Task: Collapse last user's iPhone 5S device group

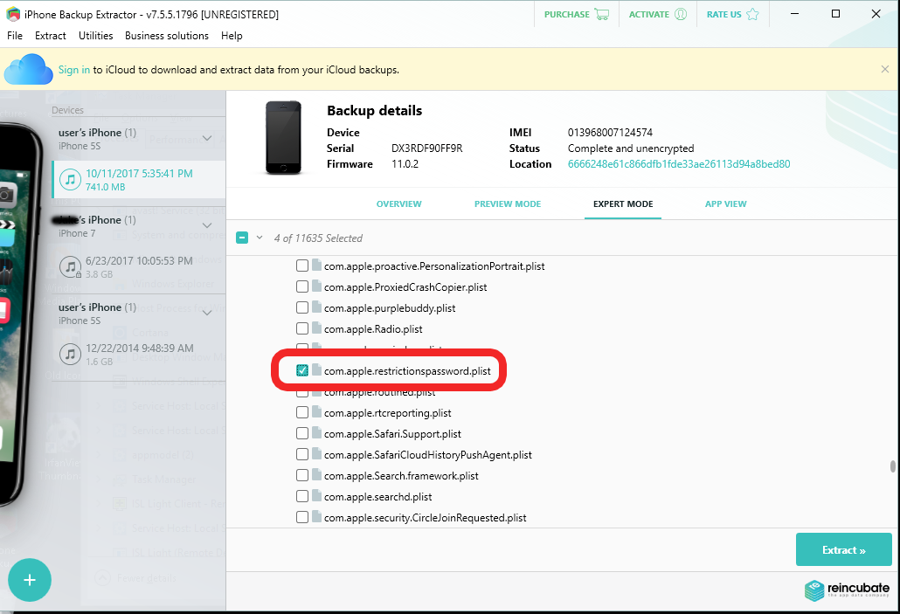Action: (x=207, y=313)
